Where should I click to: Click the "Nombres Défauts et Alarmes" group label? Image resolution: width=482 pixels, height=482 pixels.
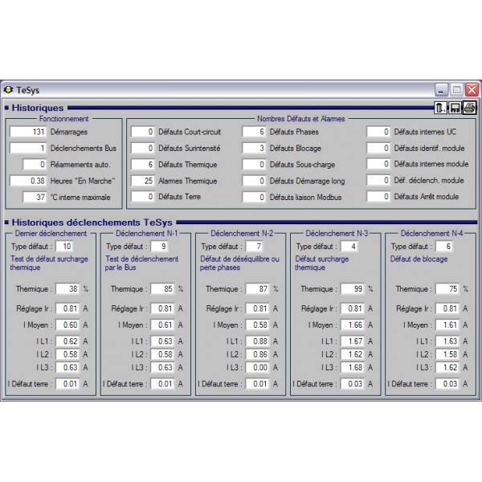pyautogui.click(x=301, y=119)
